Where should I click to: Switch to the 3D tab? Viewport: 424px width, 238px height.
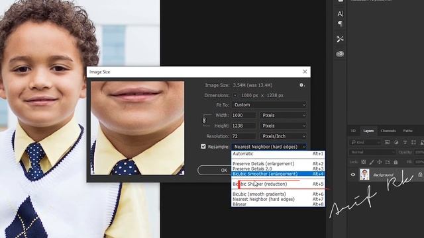[x=353, y=131]
